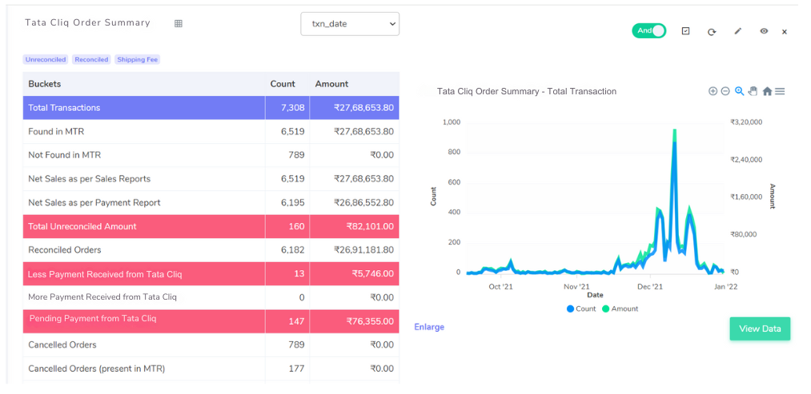Edit the widget with the pencil icon

(738, 31)
